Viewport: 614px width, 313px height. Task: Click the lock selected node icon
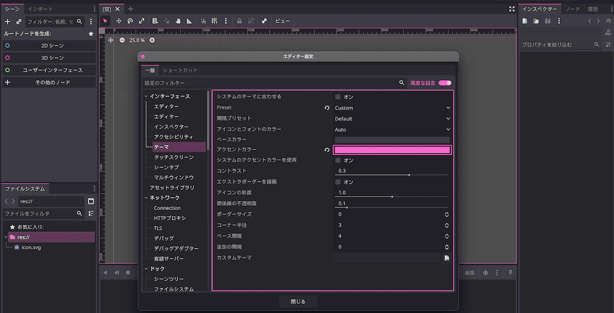pos(239,21)
